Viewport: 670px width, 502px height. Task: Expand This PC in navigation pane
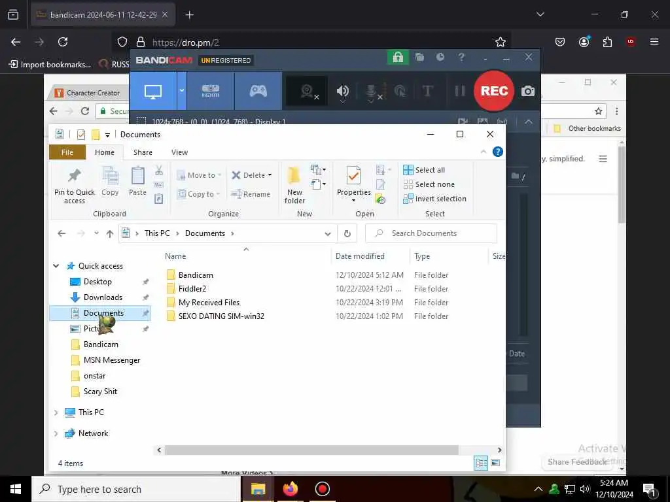(x=56, y=412)
